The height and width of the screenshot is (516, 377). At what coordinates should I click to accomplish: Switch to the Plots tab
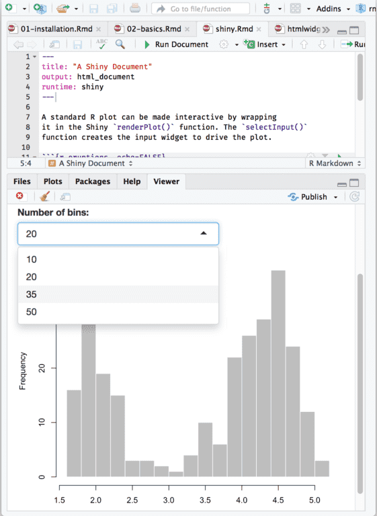pos(52,181)
